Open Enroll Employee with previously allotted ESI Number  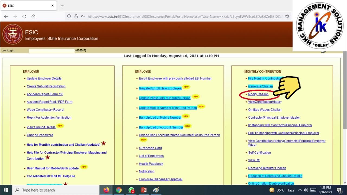pyautogui.click(x=175, y=79)
